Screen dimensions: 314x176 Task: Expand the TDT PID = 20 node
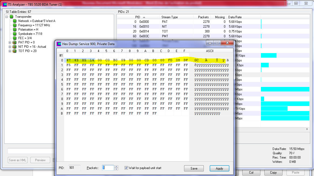(10, 51)
